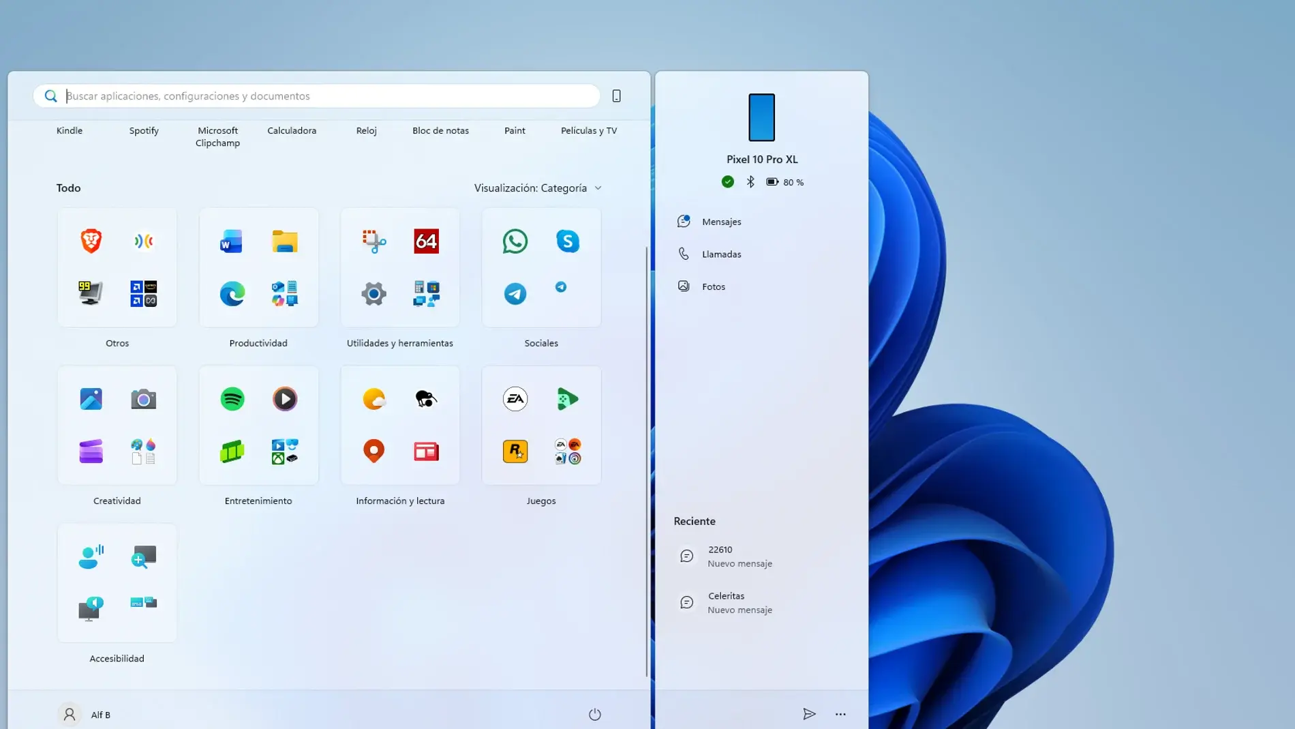Launch Skype from Sociales
The image size is (1295, 729).
568,241
